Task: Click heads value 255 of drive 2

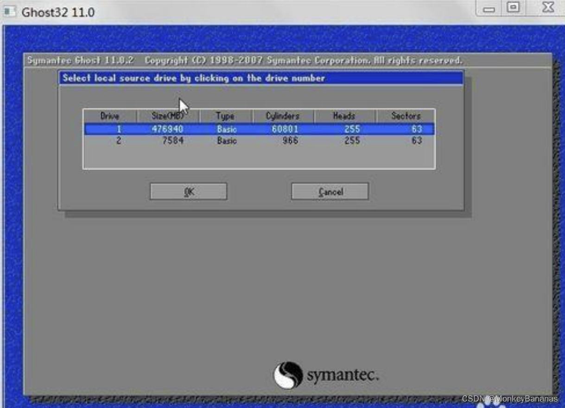Action: tap(352, 140)
